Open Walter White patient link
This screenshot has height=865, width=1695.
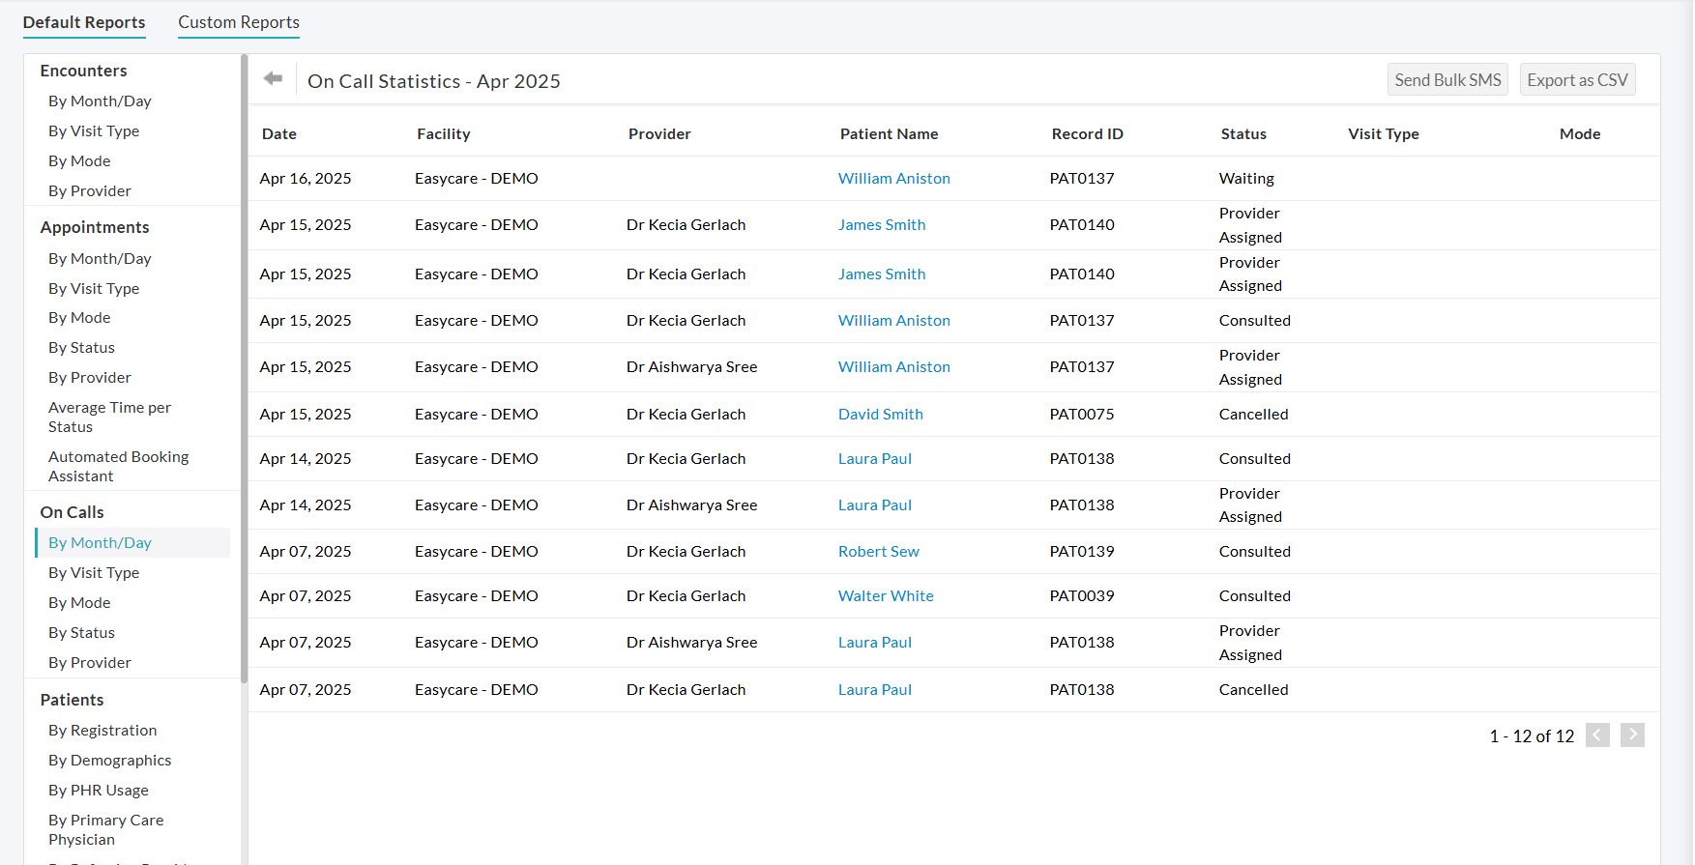(x=886, y=596)
